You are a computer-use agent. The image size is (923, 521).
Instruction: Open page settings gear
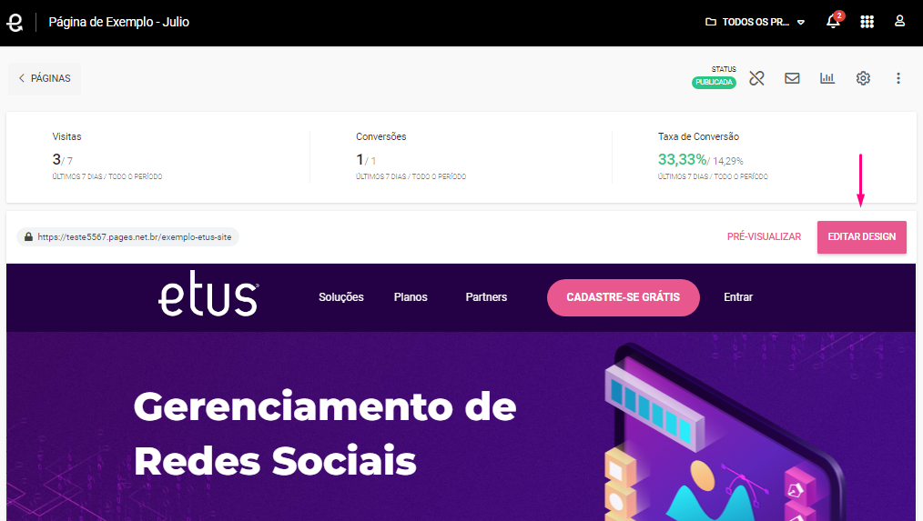[x=863, y=78]
